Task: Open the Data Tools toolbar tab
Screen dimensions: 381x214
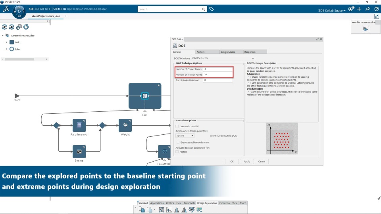Action: pyautogui.click(x=189, y=203)
